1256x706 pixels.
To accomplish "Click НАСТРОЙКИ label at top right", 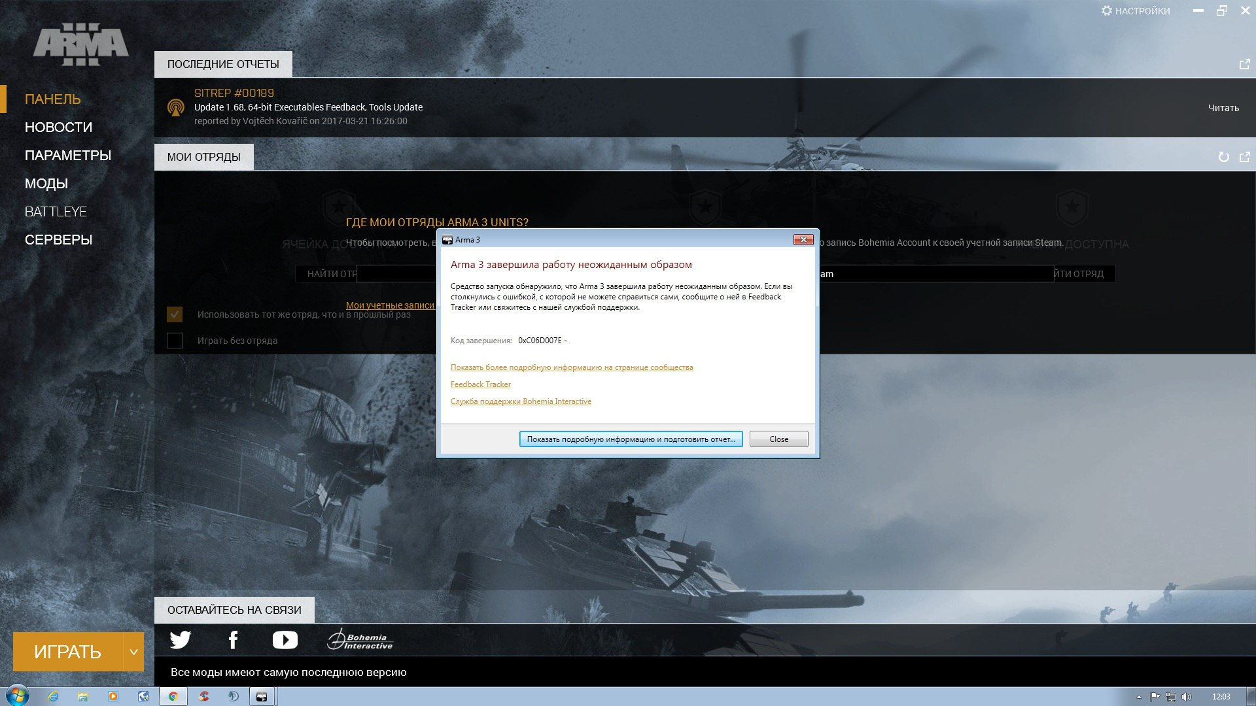I will point(1142,11).
